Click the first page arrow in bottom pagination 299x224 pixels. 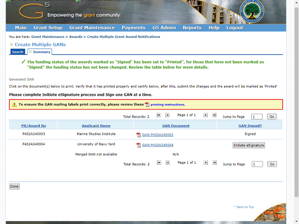point(159,163)
